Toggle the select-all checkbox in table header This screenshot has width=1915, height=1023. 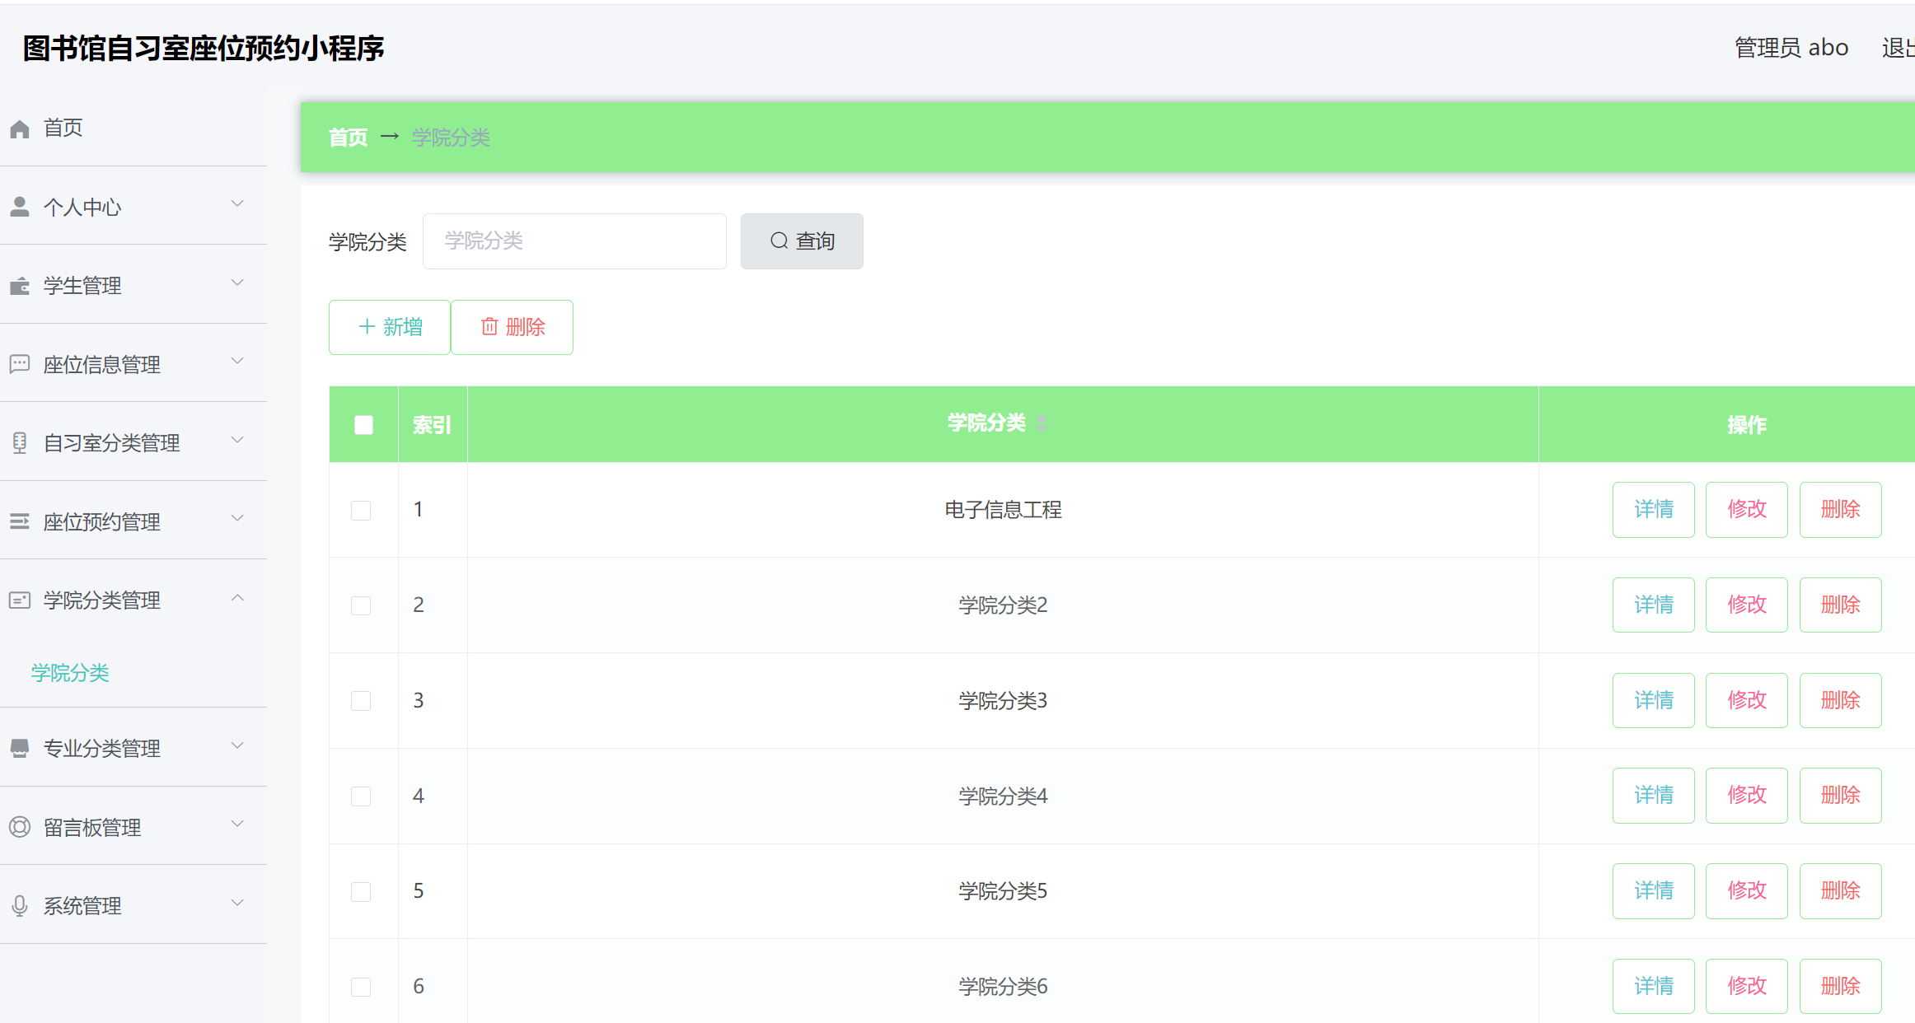click(x=363, y=425)
